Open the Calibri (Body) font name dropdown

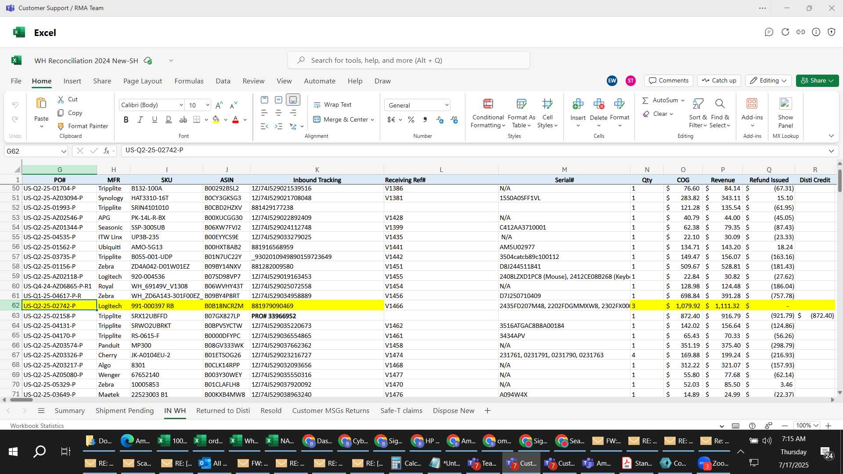click(x=181, y=105)
